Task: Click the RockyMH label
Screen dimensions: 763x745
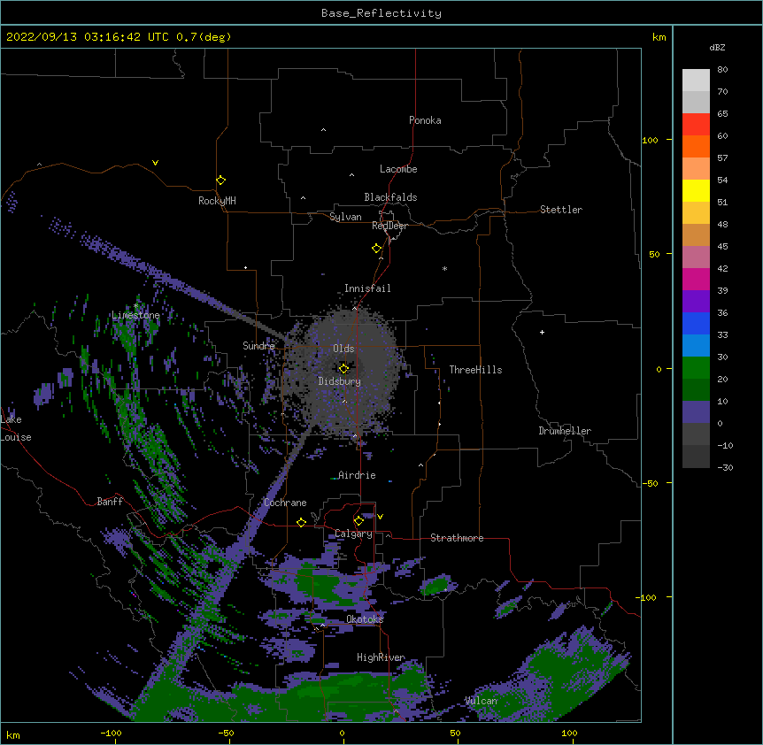Action: [x=217, y=201]
